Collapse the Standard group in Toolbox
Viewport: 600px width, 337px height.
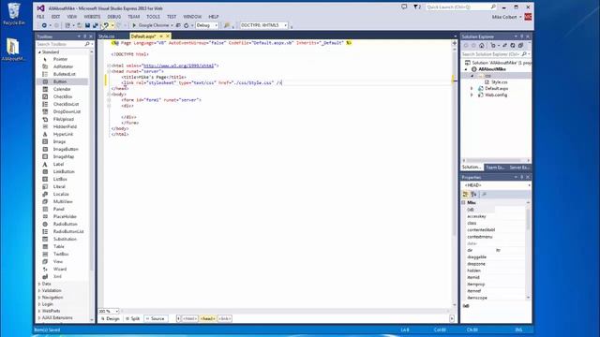tap(39, 52)
